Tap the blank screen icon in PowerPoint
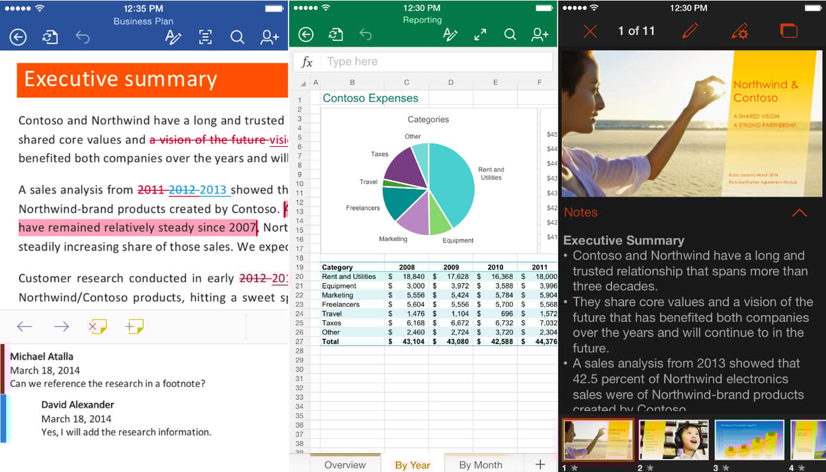The width and height of the screenshot is (826, 472). (x=789, y=30)
